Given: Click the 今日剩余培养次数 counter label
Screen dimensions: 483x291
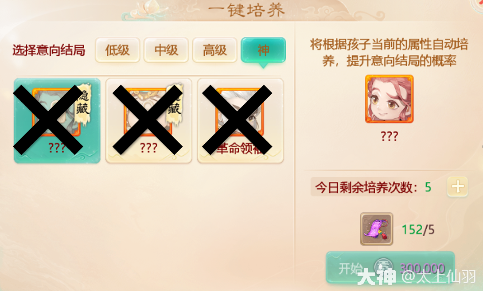Looking at the screenshot, I should pyautogui.click(x=366, y=187).
